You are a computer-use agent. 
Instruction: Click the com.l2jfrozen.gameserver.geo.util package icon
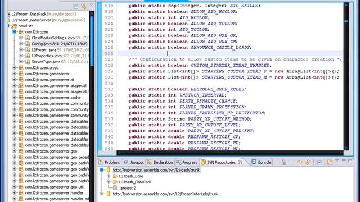(21, 187)
